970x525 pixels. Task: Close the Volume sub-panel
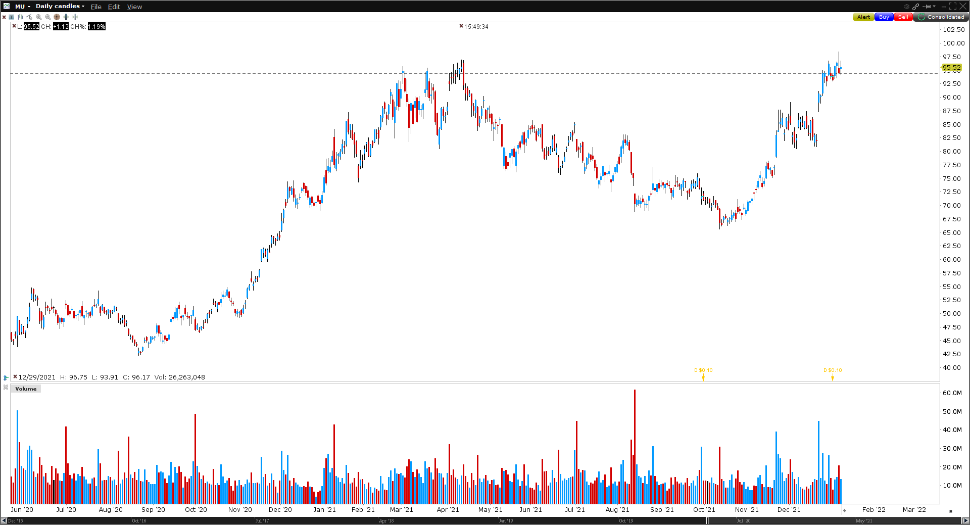(6, 387)
